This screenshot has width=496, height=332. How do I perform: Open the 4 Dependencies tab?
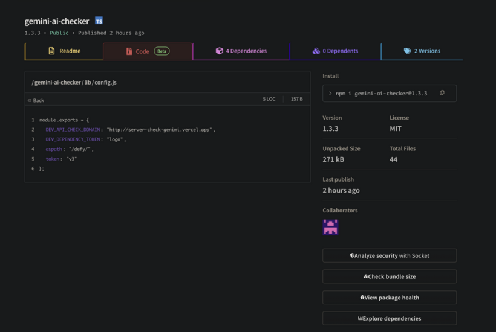click(x=241, y=51)
